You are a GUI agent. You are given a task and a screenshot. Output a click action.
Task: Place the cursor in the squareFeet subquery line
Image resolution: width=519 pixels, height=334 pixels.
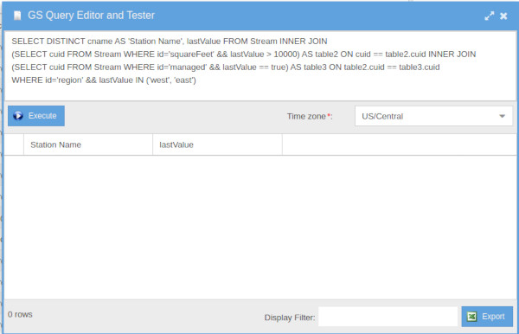click(x=244, y=54)
